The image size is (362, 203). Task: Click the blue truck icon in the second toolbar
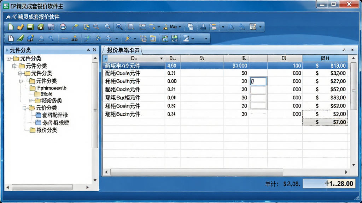pos(30,38)
